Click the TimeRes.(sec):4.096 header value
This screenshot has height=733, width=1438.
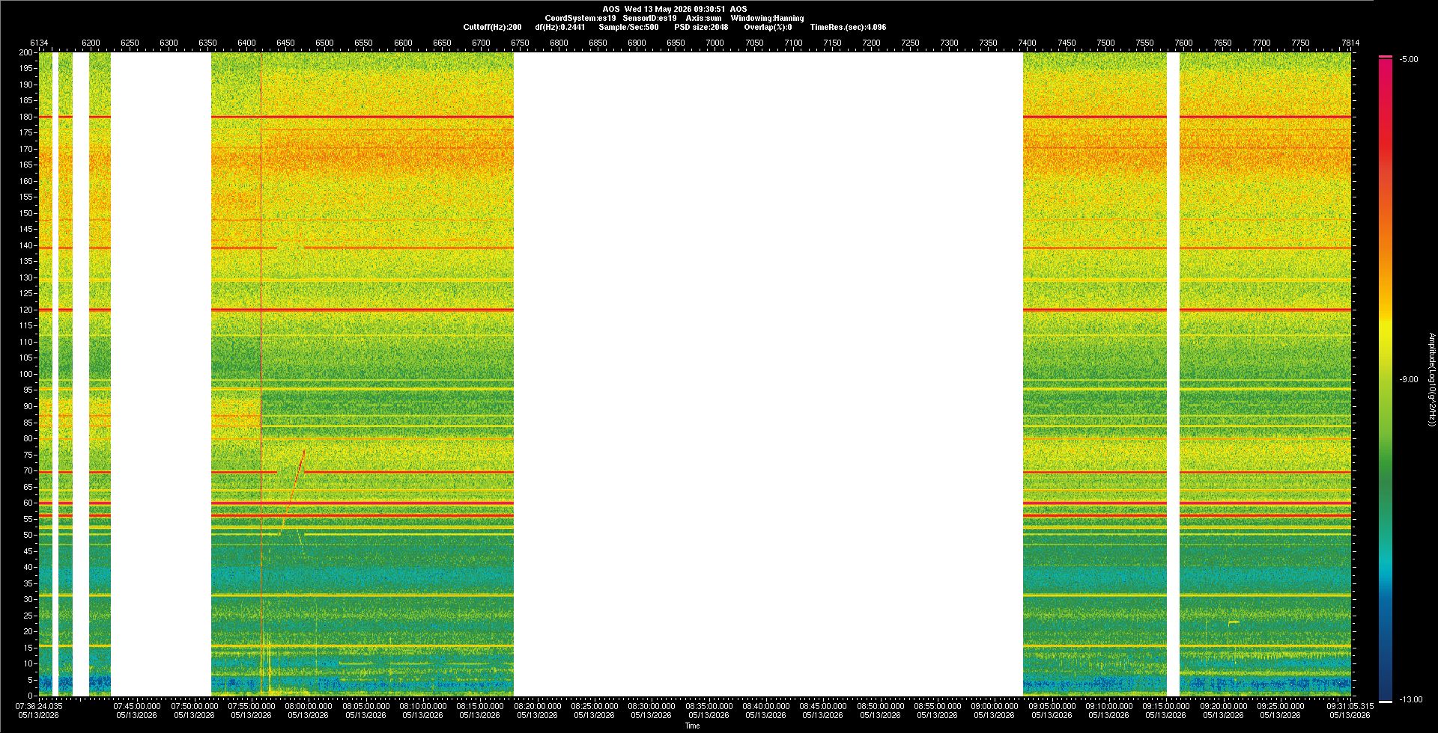click(x=848, y=27)
